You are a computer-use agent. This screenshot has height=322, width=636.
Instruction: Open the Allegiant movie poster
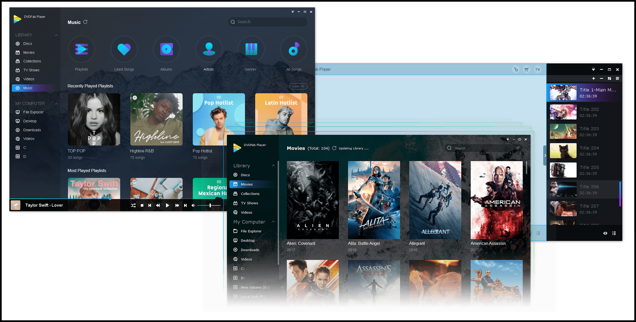[435, 200]
